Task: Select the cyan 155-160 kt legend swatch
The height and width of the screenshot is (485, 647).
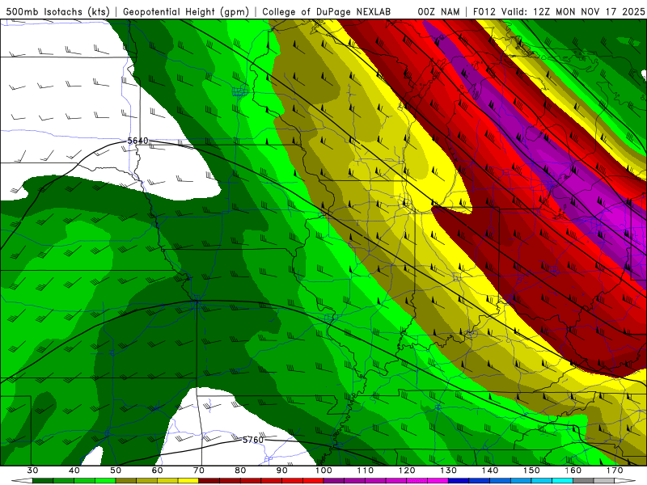Action: click(562, 481)
